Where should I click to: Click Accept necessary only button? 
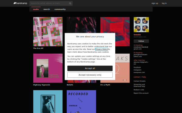tap(90, 75)
